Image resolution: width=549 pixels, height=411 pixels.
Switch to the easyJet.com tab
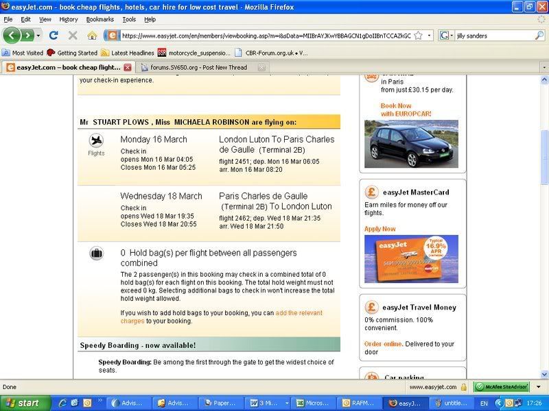click(x=69, y=67)
